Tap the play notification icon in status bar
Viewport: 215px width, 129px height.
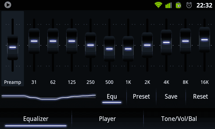pos(8,5)
